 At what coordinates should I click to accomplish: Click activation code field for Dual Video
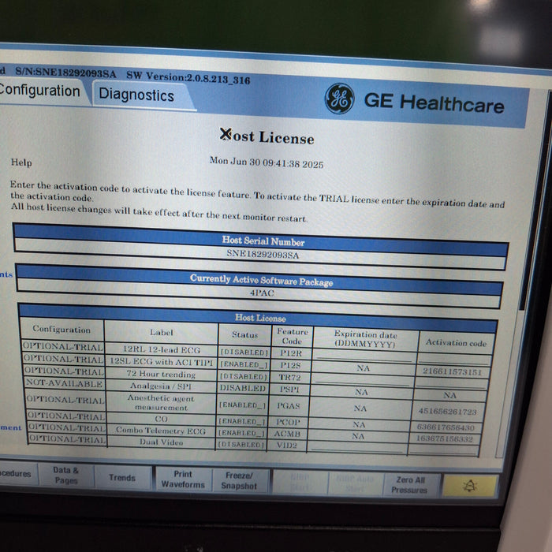(444, 449)
